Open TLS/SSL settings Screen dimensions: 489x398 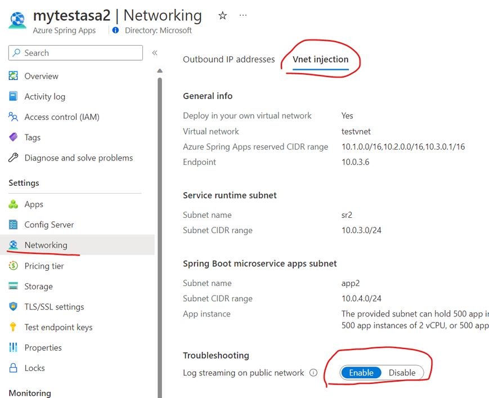(54, 307)
